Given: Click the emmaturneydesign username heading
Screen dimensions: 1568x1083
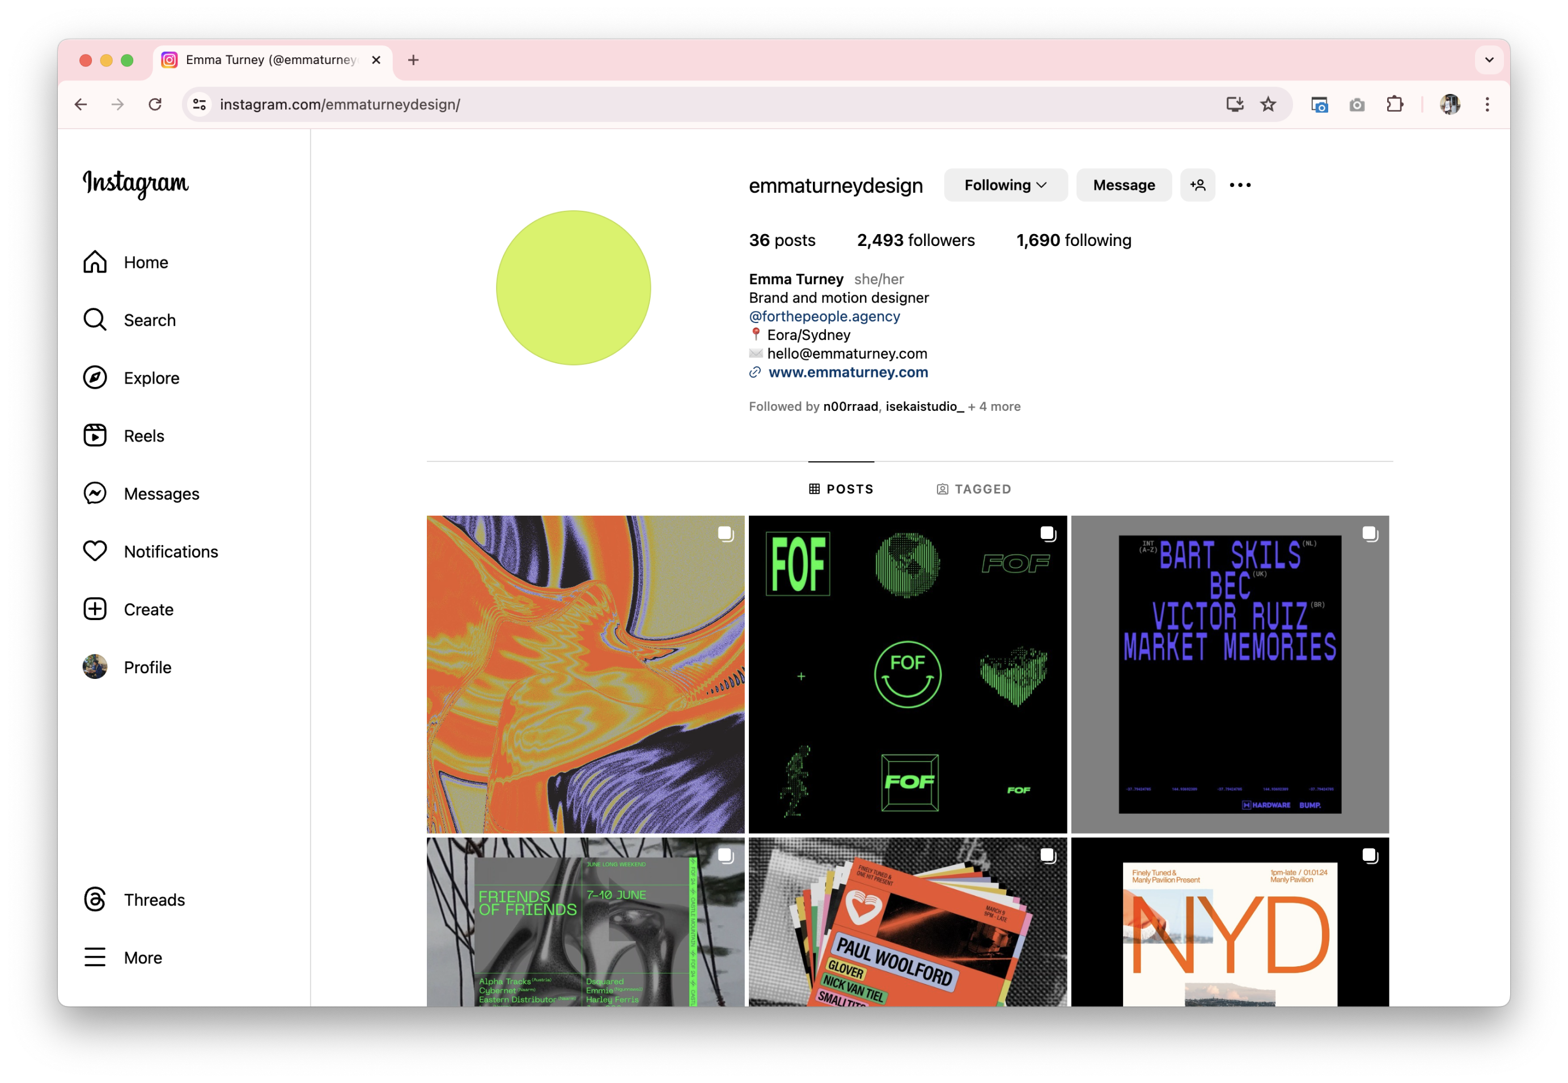Looking at the screenshot, I should 836,185.
